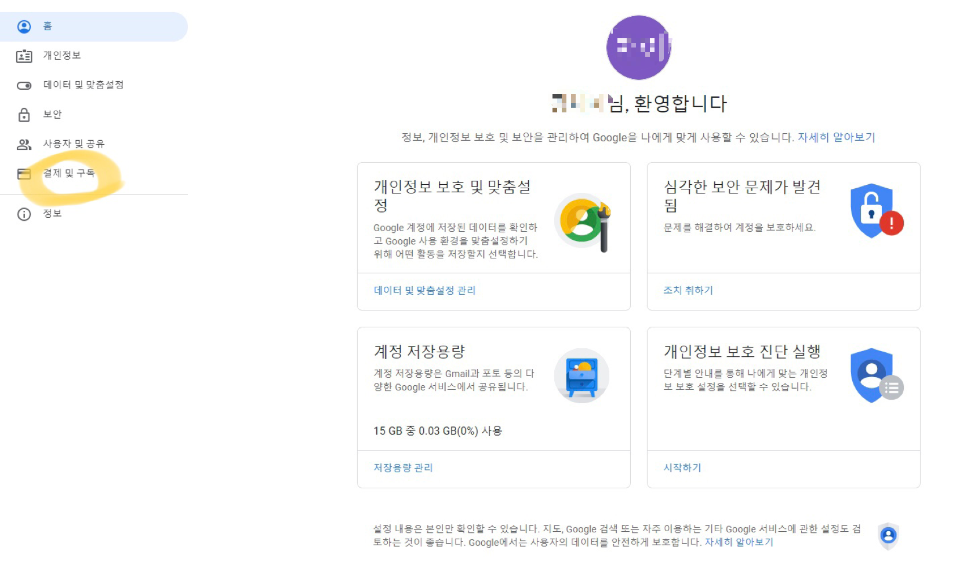Click the Home (홈) person icon in sidebar
The width and height of the screenshot is (967, 570).
click(x=24, y=27)
